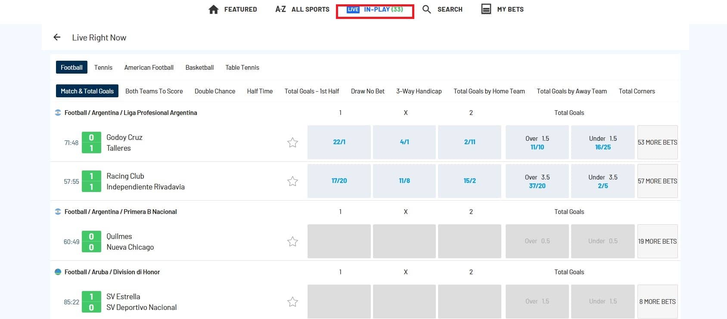
Task: Click disabled Under 1.5 SV Estrella market
Action: point(603,301)
